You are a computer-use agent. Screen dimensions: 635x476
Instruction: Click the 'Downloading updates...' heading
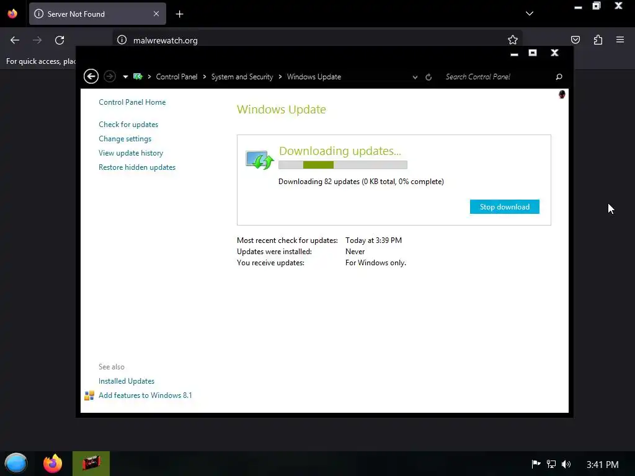point(340,151)
